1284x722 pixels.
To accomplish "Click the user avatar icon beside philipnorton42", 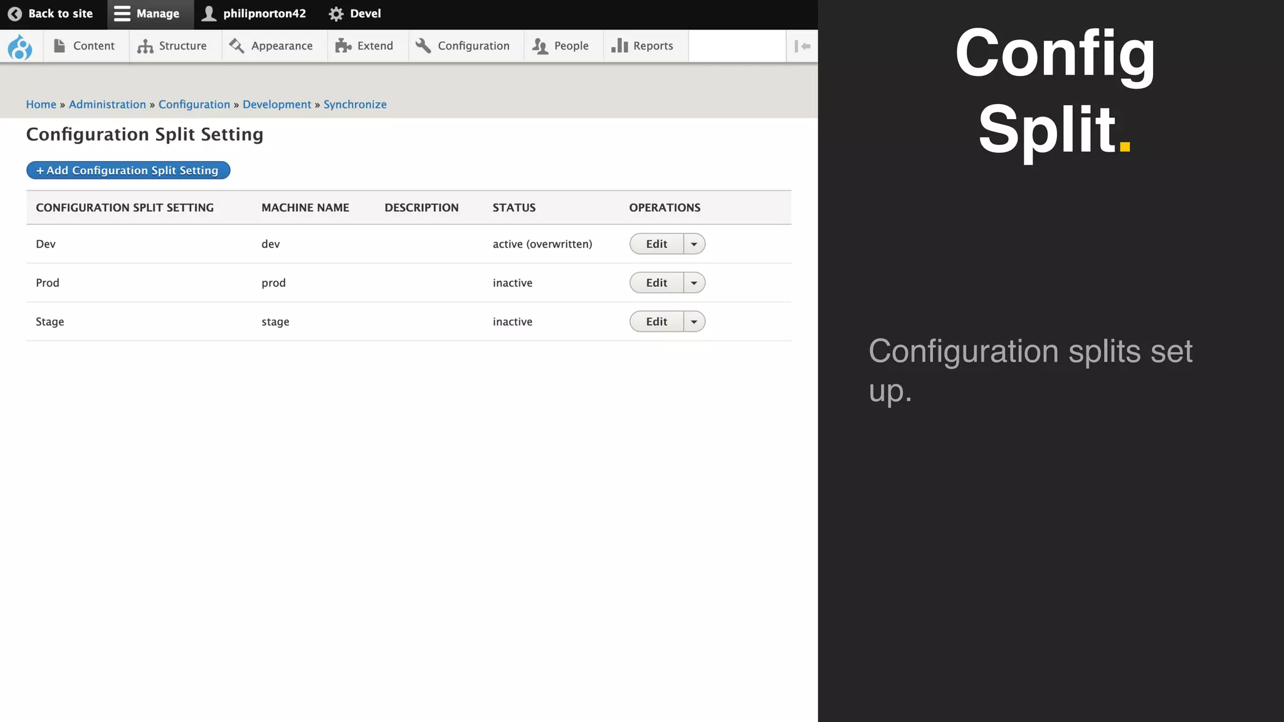I will point(209,14).
